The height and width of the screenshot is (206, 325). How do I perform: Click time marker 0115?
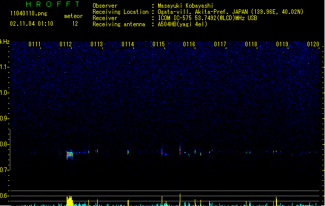tap(159, 44)
